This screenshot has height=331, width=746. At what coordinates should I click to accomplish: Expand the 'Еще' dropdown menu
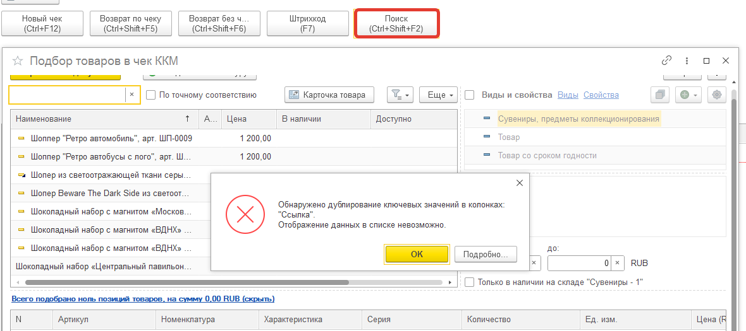[438, 95]
